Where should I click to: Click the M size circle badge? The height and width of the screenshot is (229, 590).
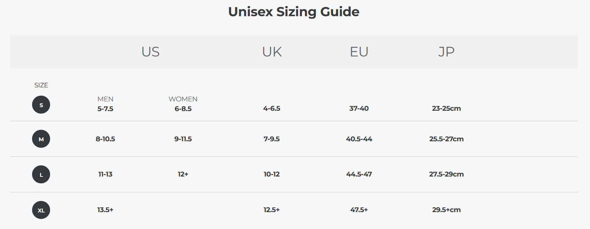click(41, 139)
